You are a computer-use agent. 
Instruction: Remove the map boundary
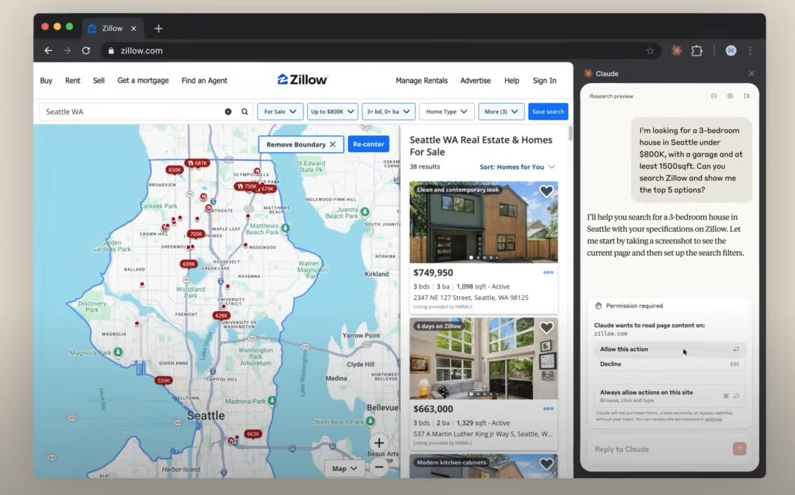[x=301, y=144]
